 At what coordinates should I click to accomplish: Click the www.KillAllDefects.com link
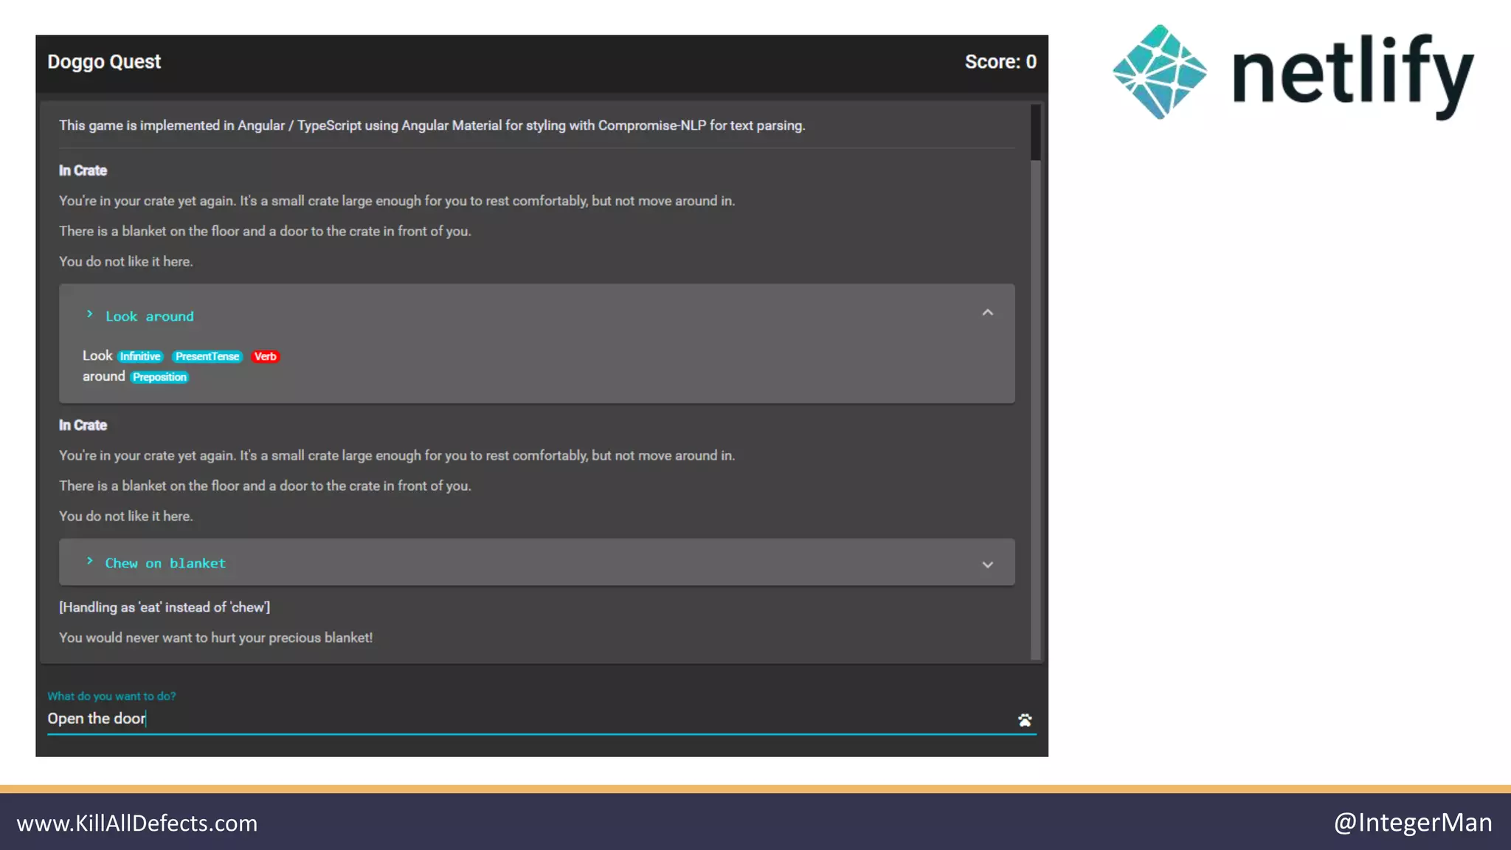[137, 823]
